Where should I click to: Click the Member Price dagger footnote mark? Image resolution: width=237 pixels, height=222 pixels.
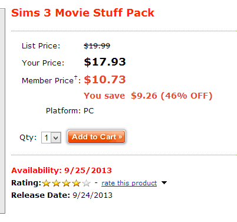click(75, 77)
